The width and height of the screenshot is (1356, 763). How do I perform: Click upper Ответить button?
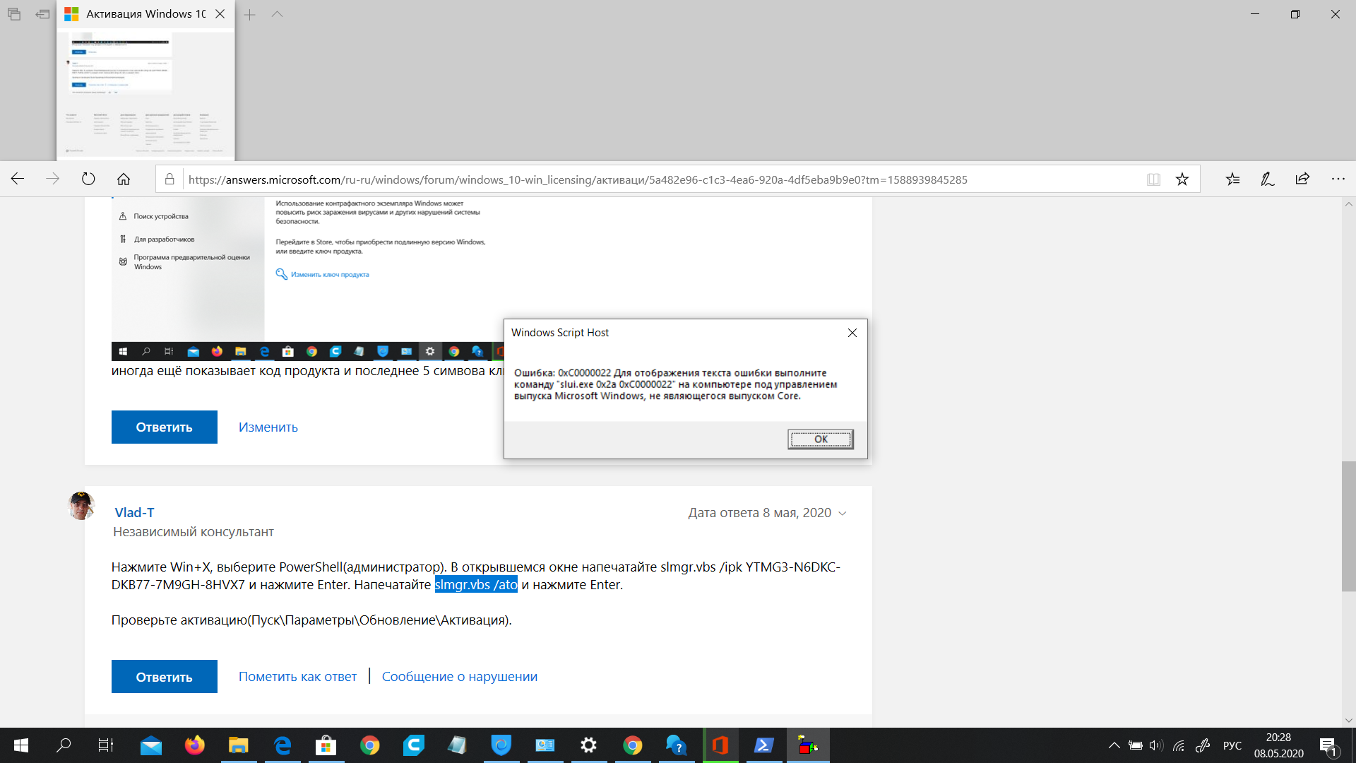tap(164, 427)
